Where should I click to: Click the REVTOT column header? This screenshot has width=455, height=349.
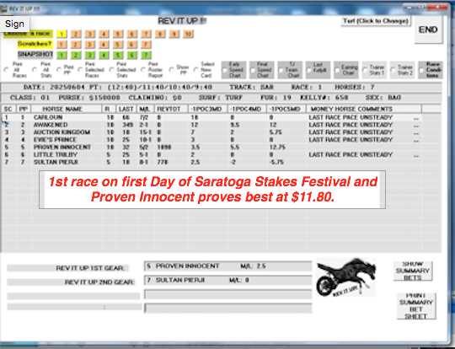[172, 109]
